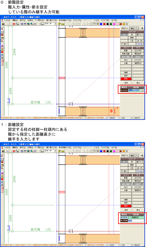Click the X-cross sidebar icon in upper window
The width and height of the screenshot is (147, 247).
point(2,58)
